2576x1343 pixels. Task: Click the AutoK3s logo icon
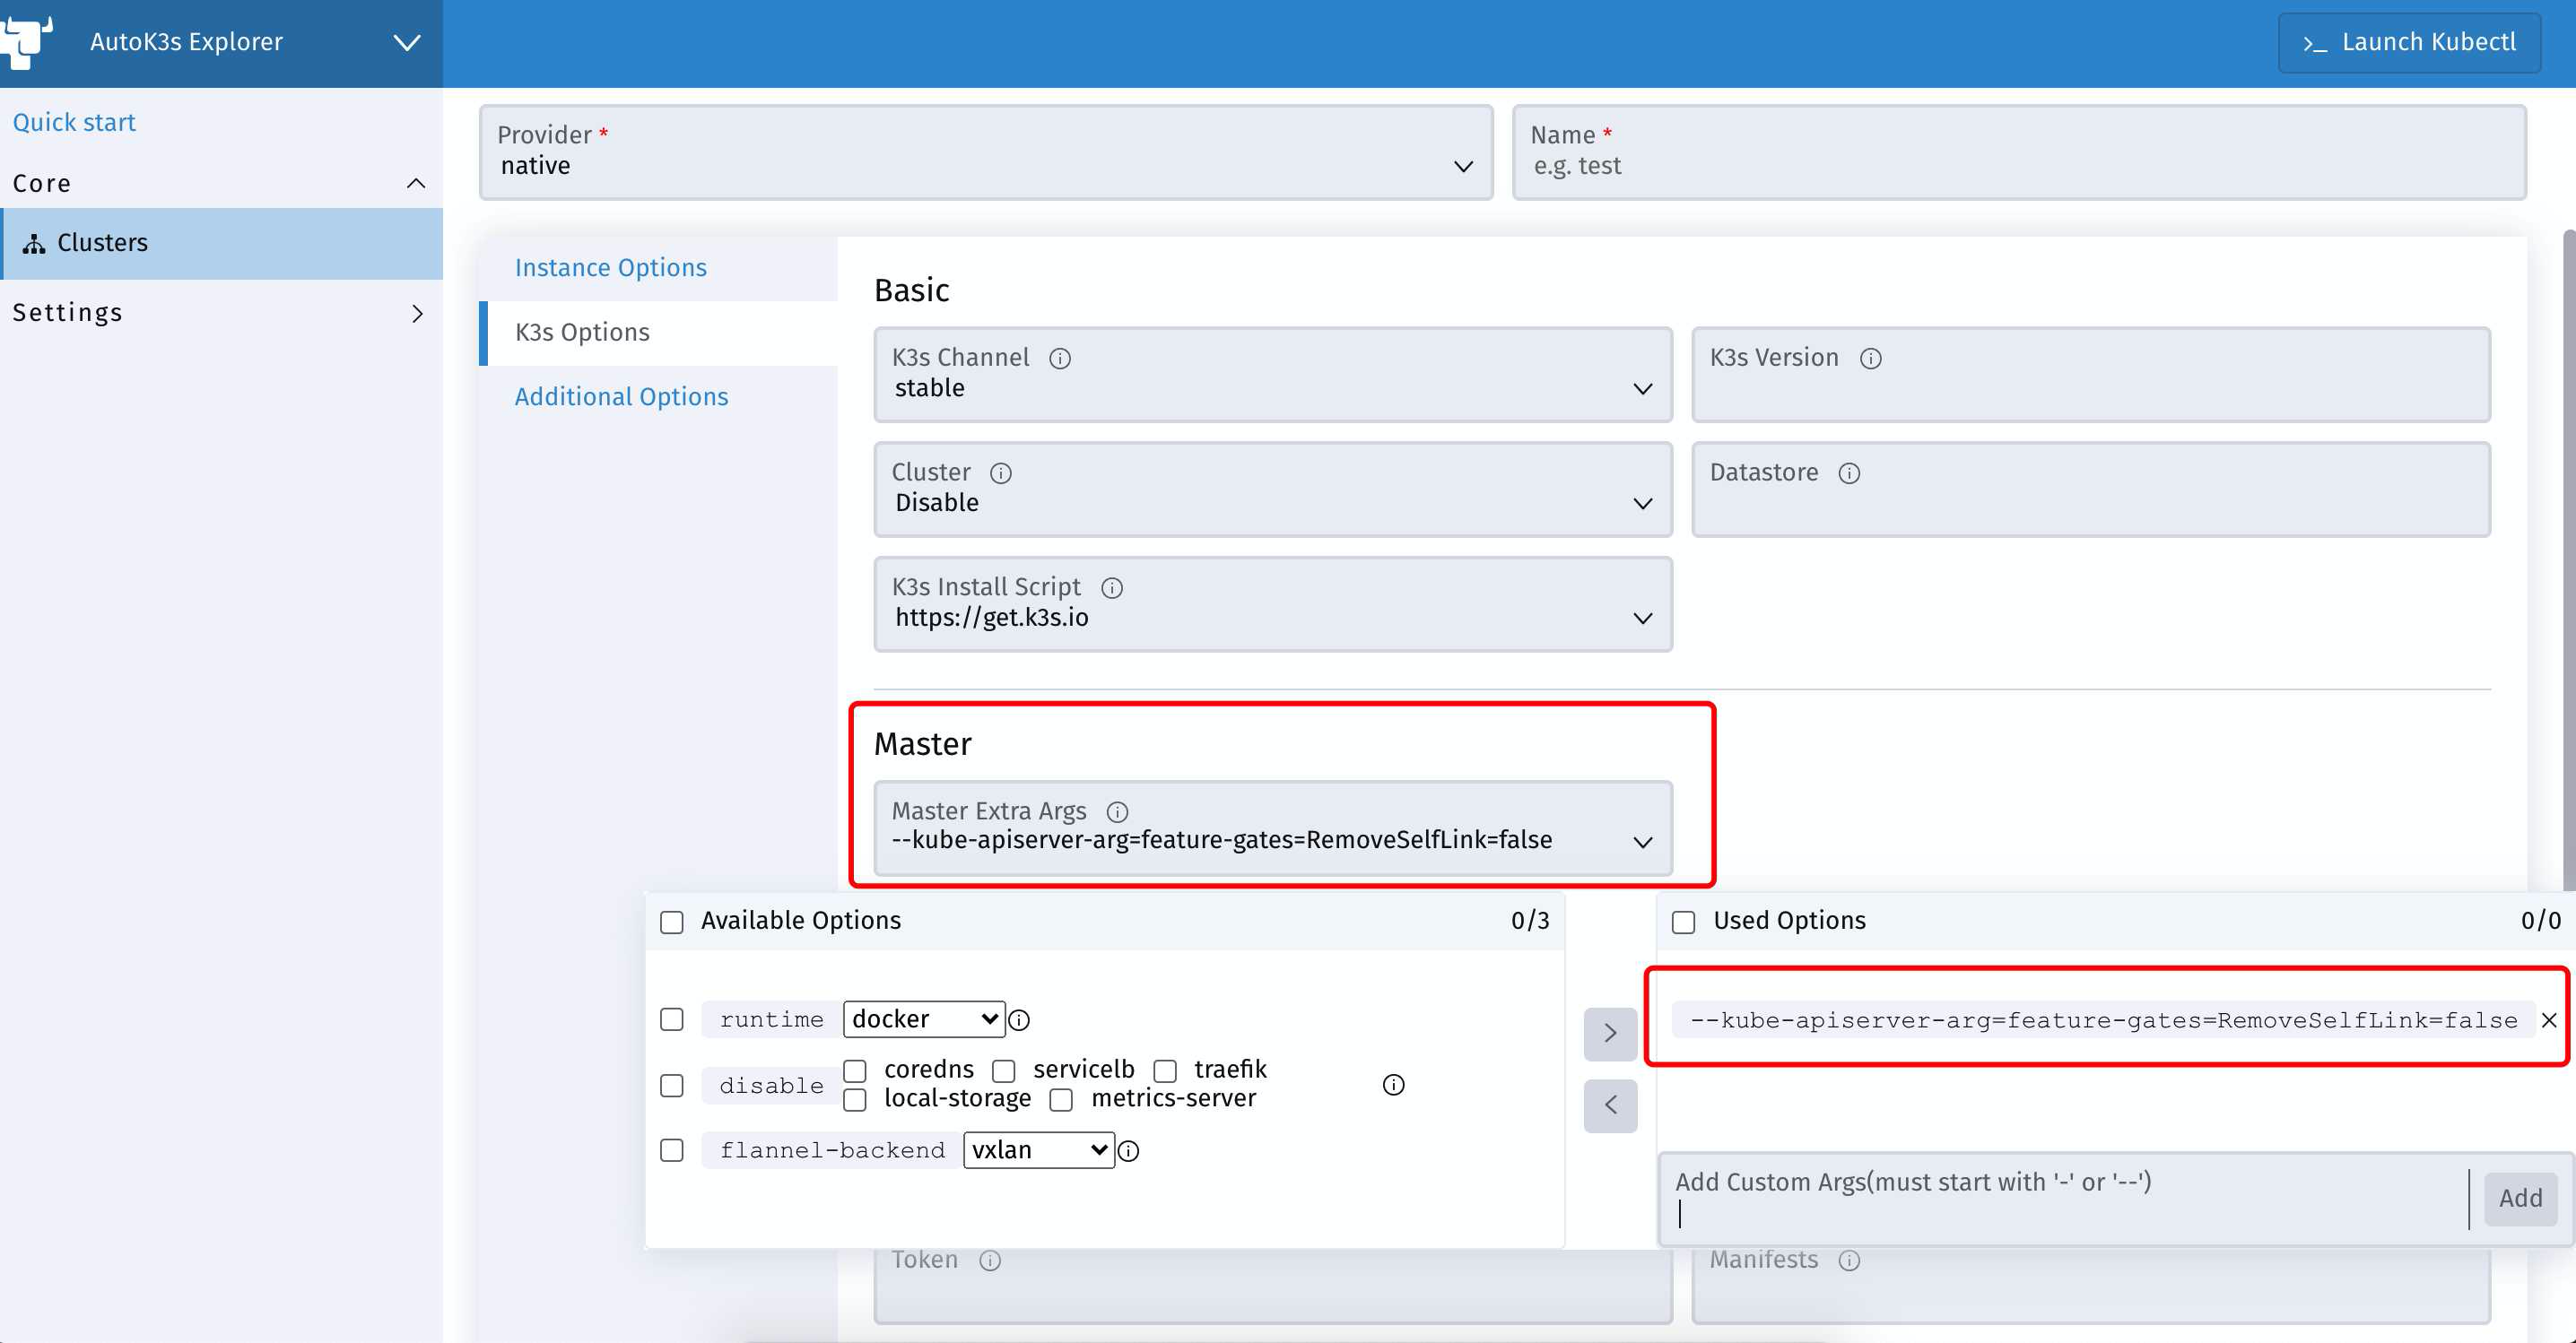click(27, 40)
